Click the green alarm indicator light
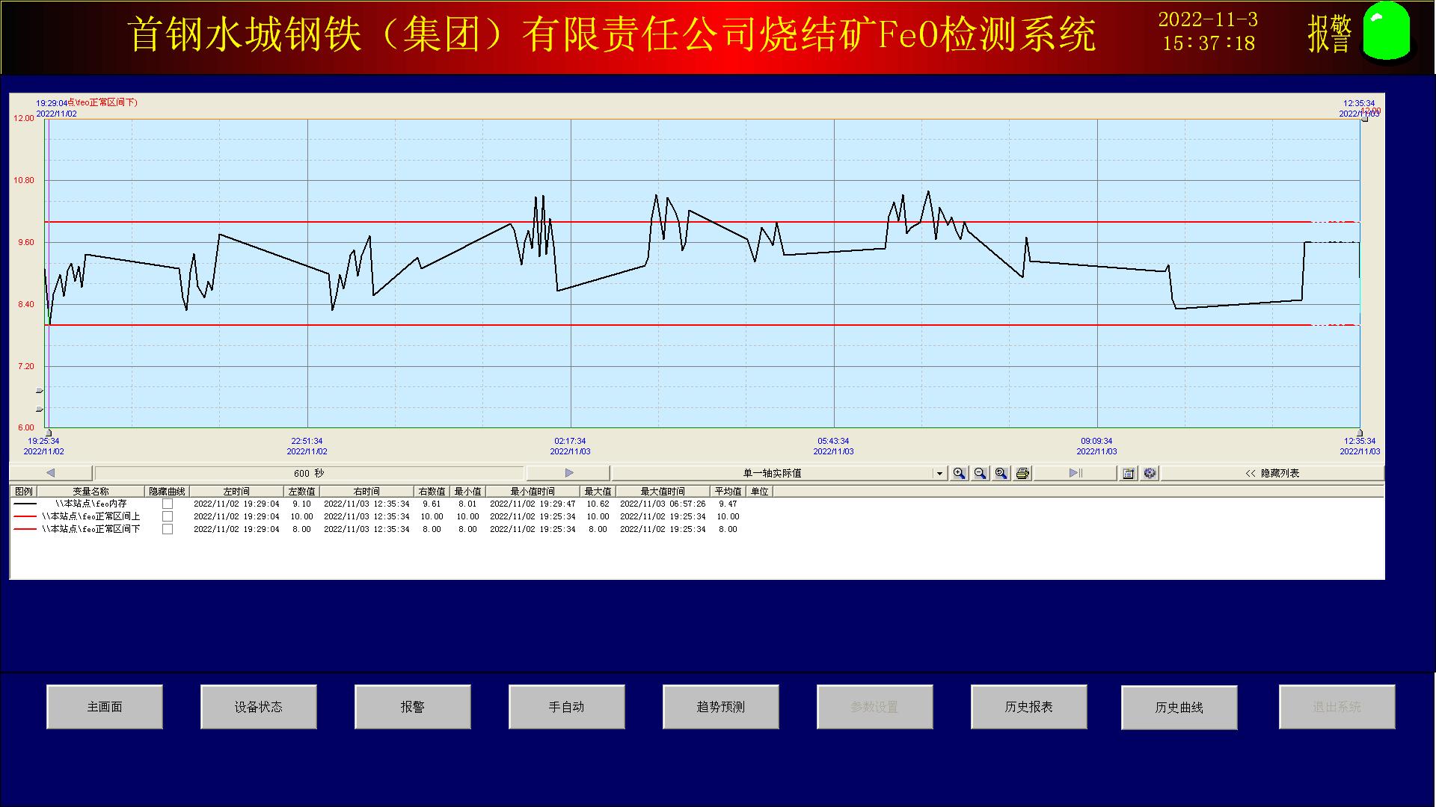1436x807 pixels. pos(1387,31)
